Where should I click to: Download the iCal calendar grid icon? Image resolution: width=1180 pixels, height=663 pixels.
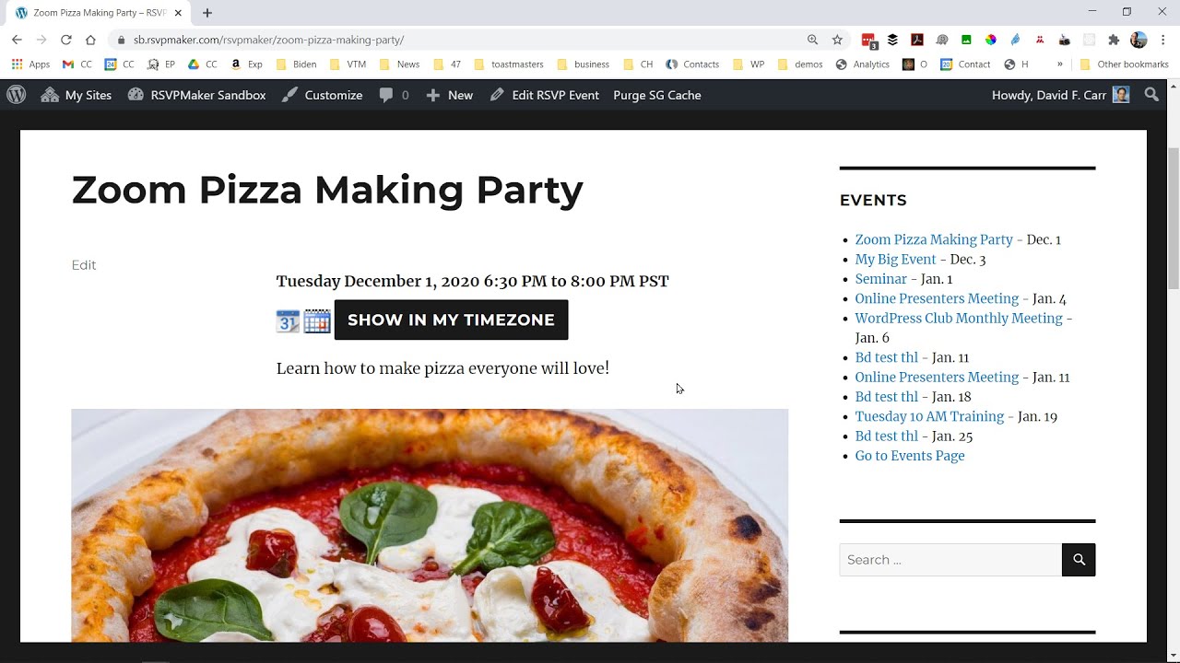click(317, 320)
